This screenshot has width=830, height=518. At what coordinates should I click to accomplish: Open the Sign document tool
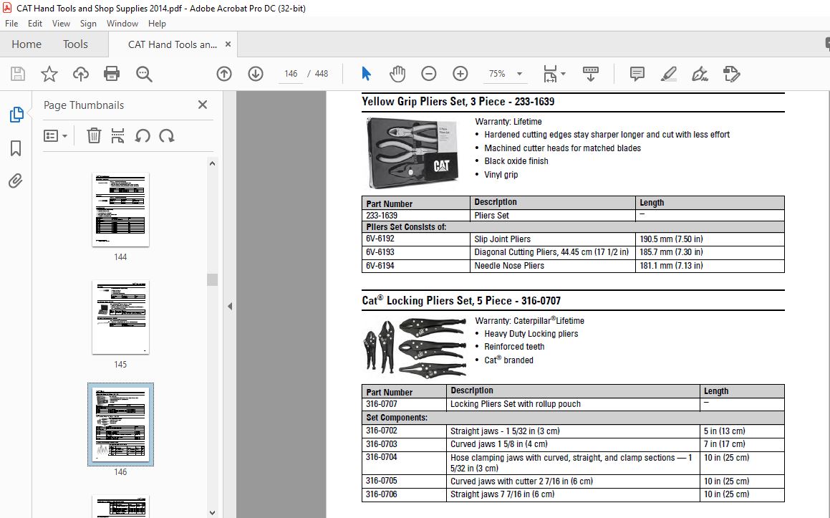click(x=700, y=74)
